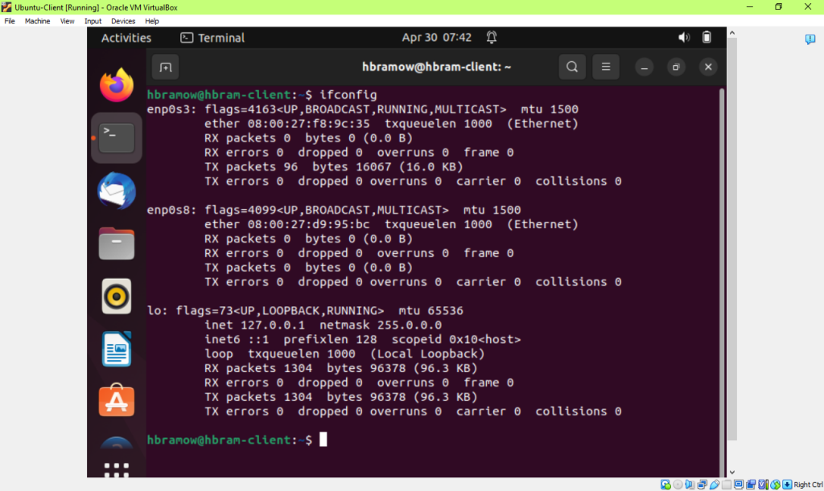Click the mouse integration status icon
824x491 pixels.
[x=775, y=485]
